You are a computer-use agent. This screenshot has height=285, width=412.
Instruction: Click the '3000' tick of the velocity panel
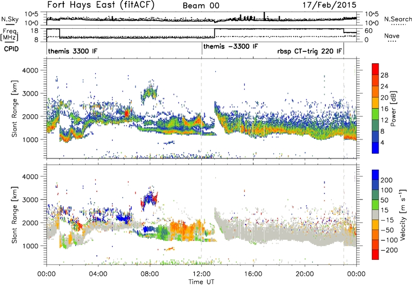(x=30, y=200)
